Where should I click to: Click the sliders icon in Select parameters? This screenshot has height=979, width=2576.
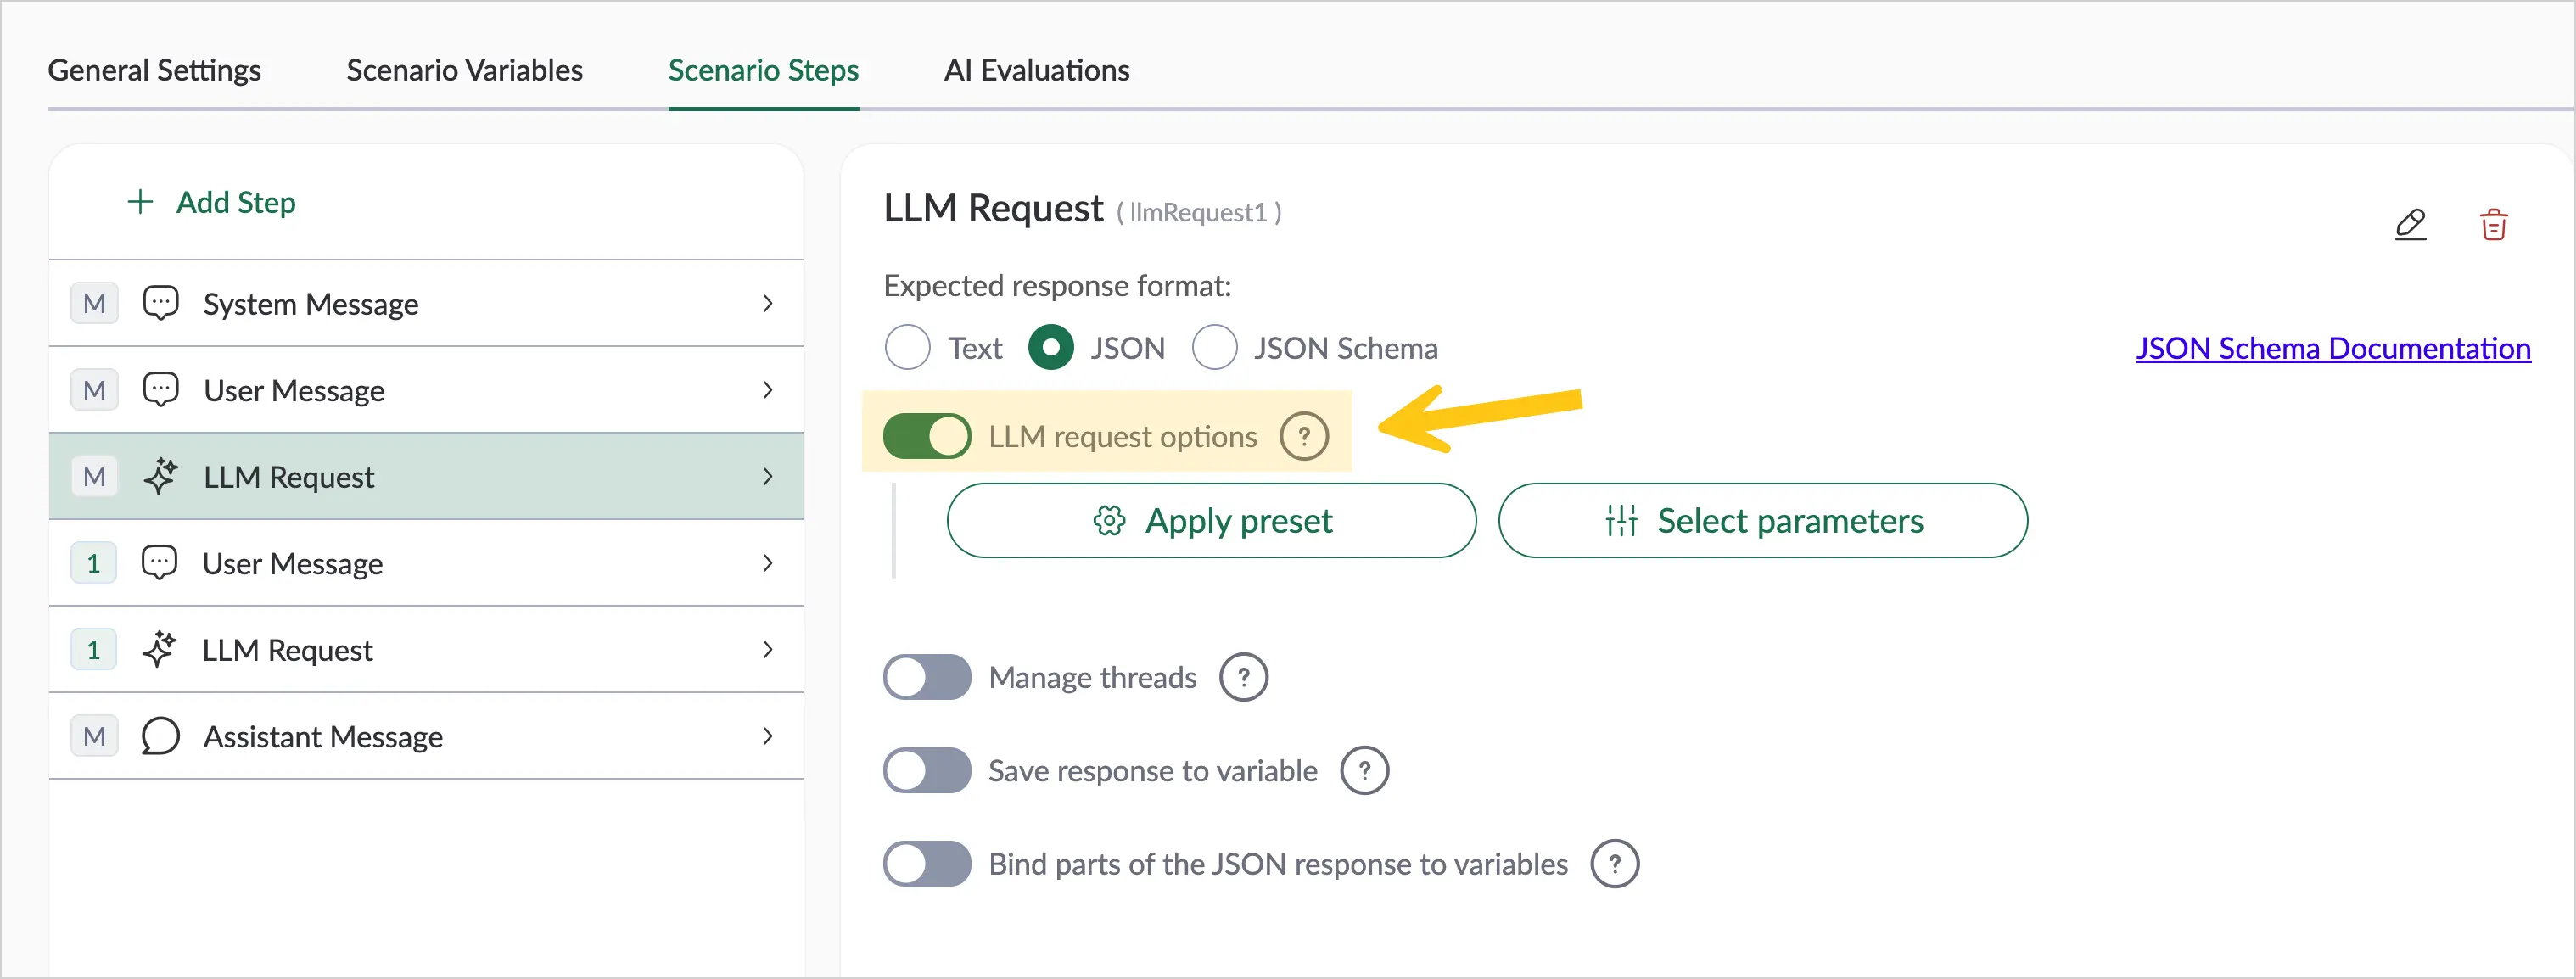1621,520
